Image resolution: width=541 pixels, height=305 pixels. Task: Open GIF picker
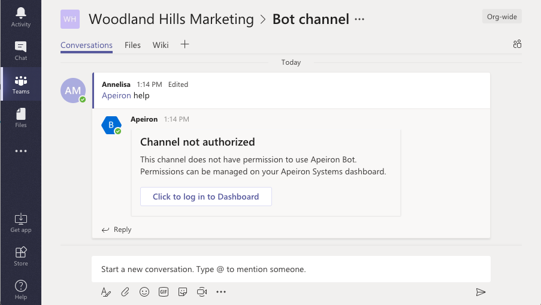164,292
